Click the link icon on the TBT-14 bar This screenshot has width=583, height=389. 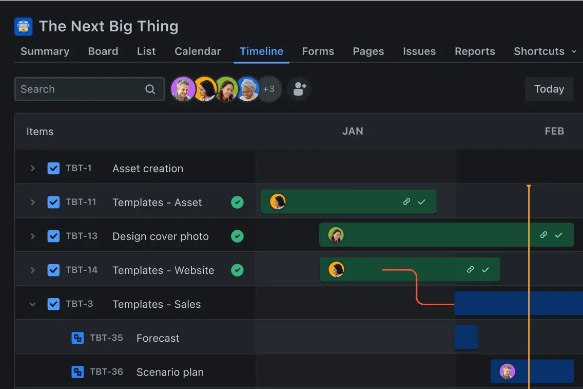pyautogui.click(x=470, y=269)
